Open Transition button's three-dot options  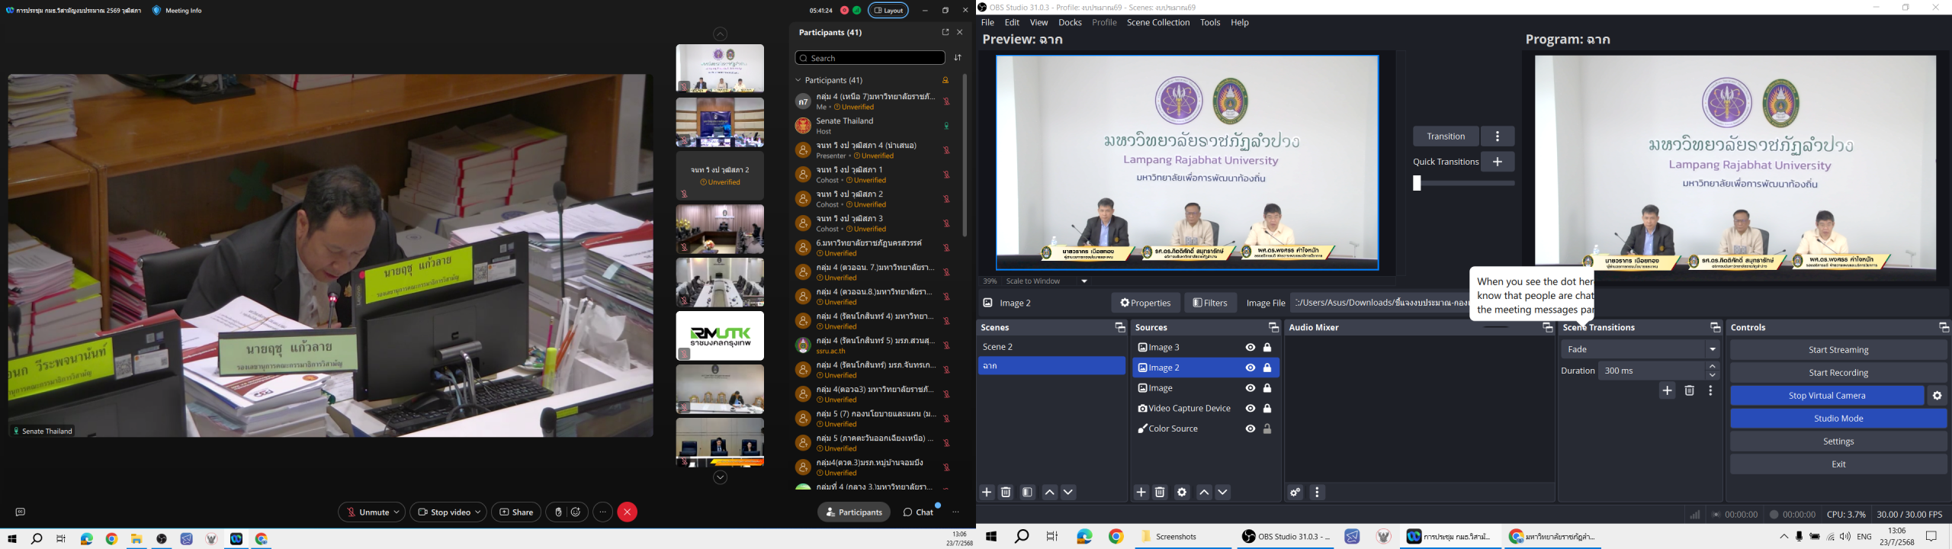pyautogui.click(x=1498, y=136)
